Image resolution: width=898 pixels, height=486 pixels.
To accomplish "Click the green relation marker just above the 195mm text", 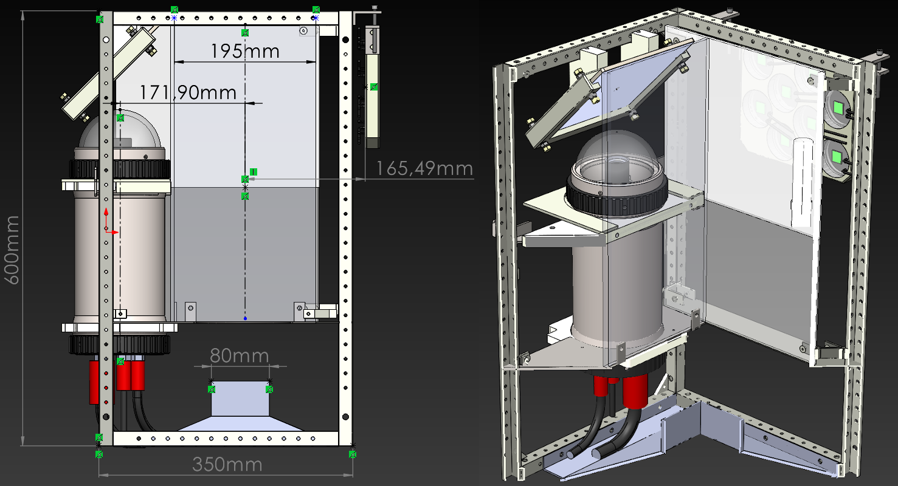I will click(x=245, y=32).
